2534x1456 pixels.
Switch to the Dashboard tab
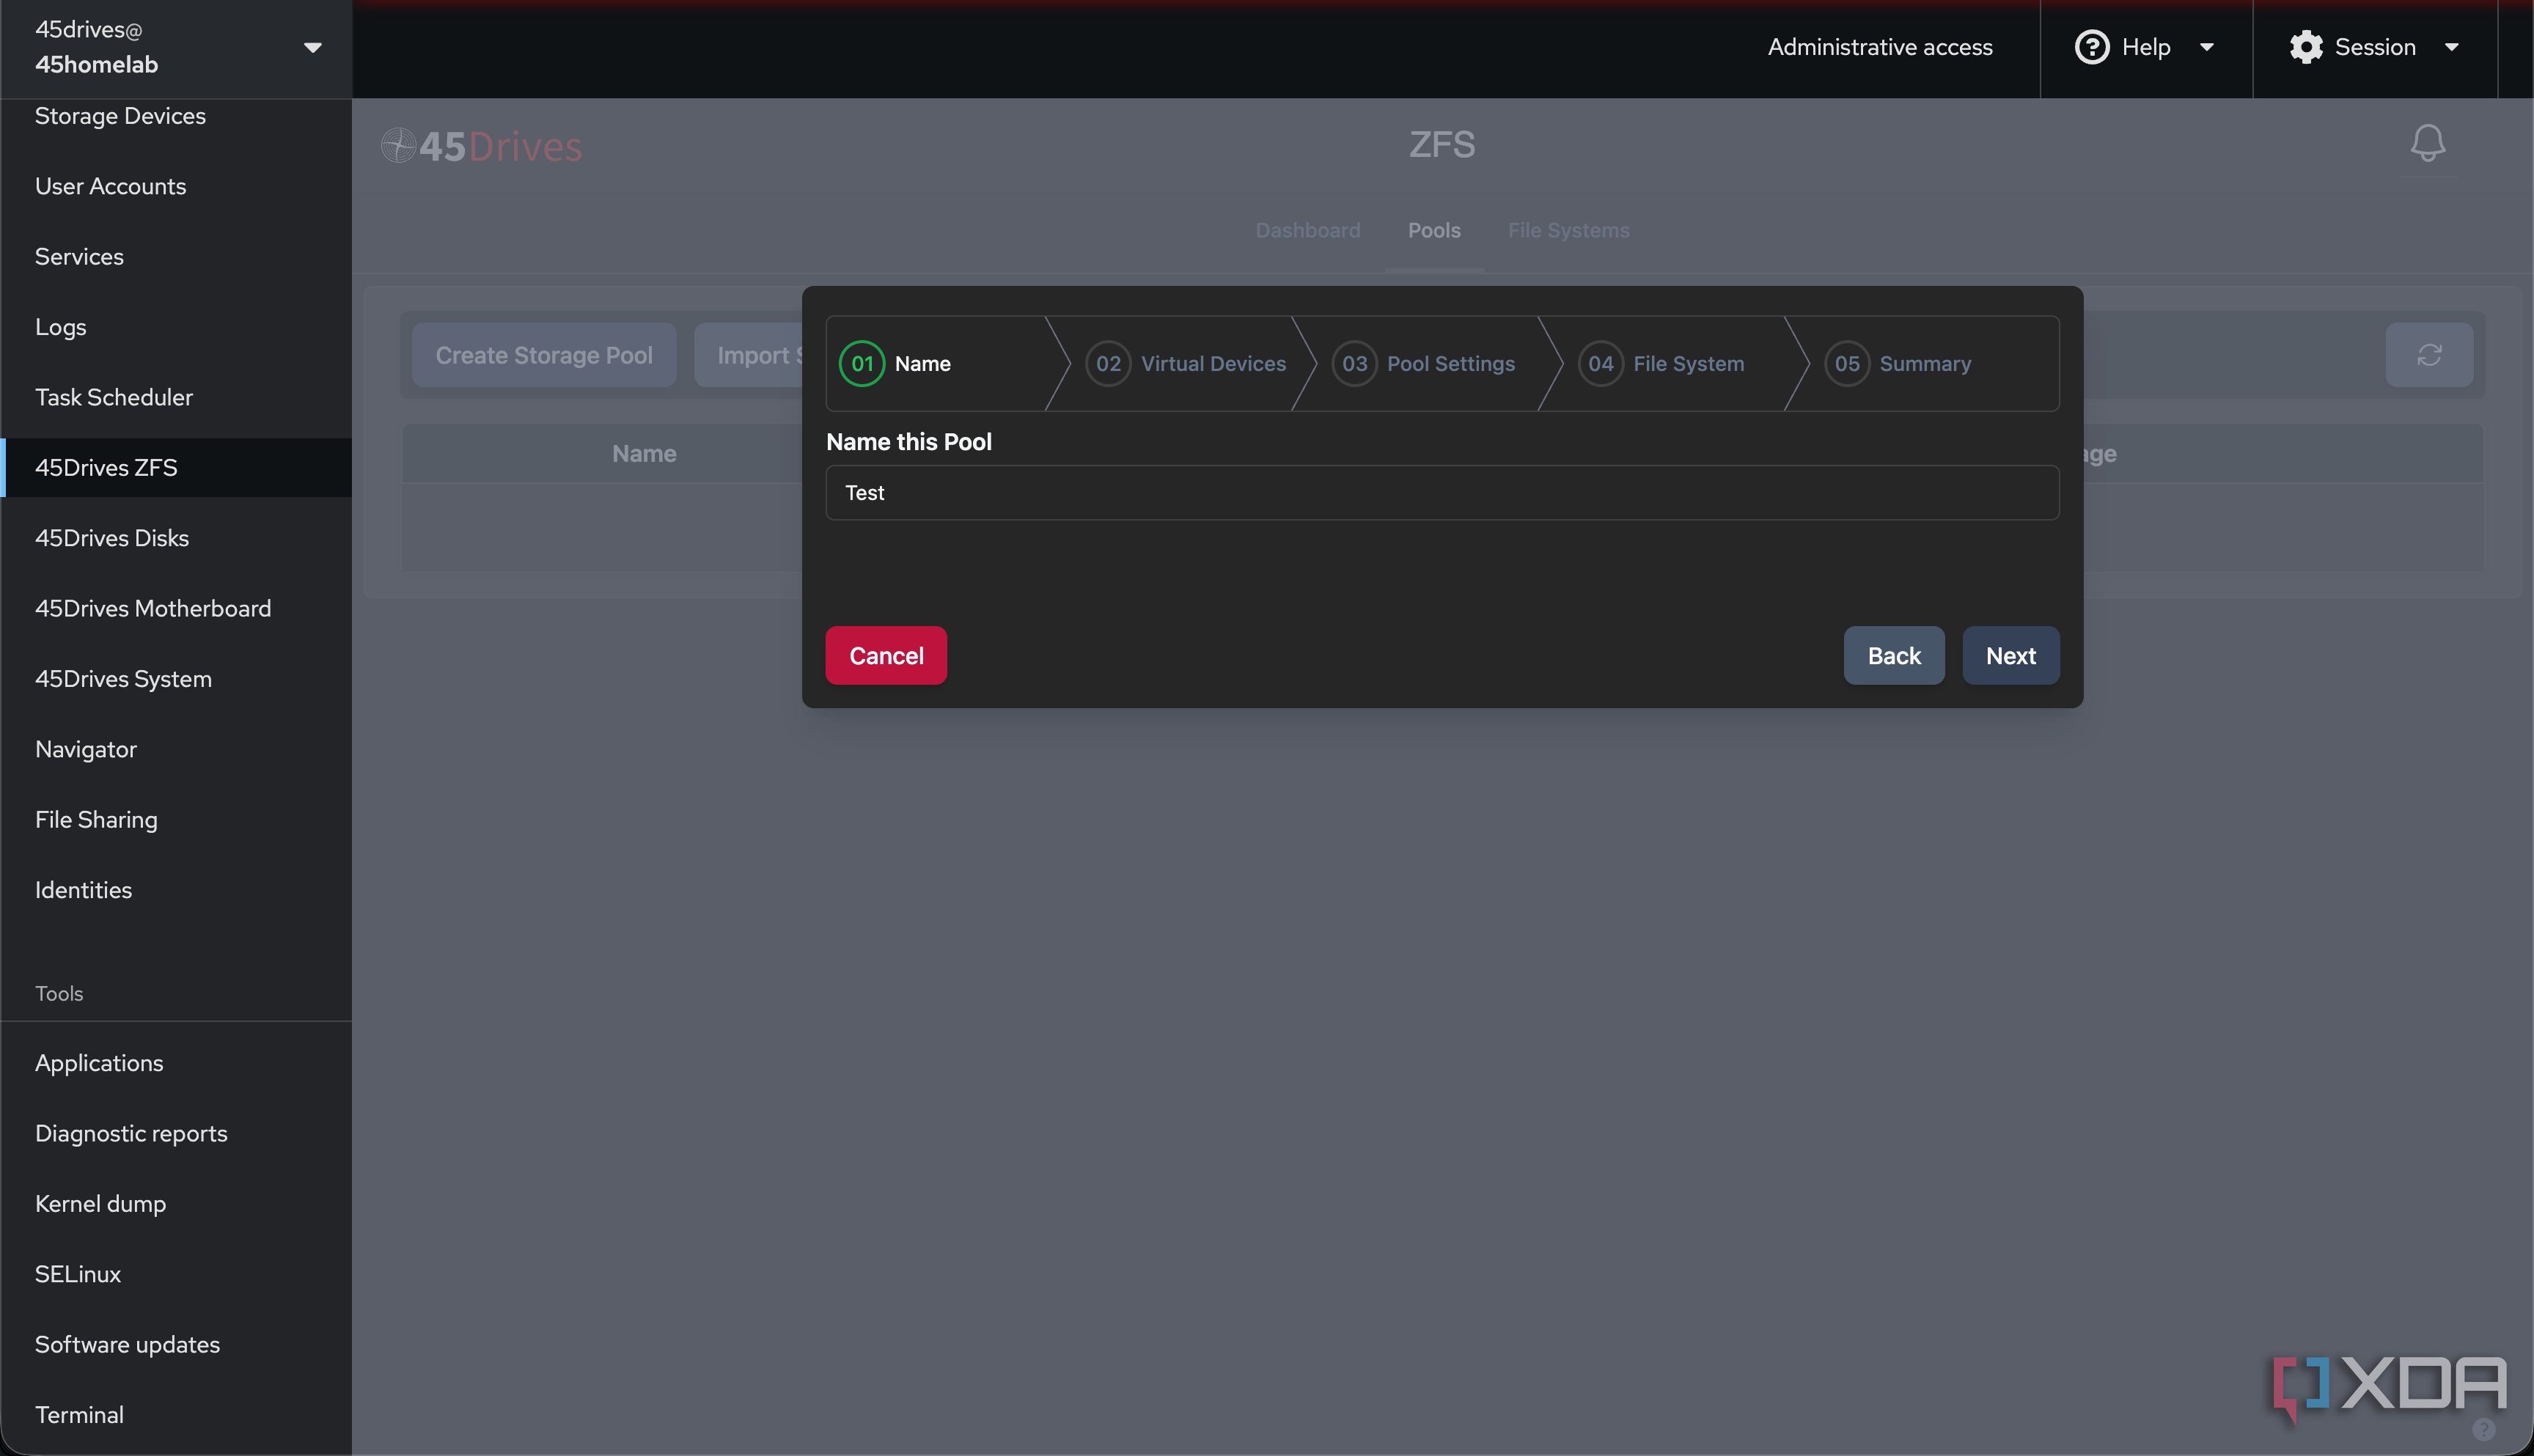(1307, 230)
